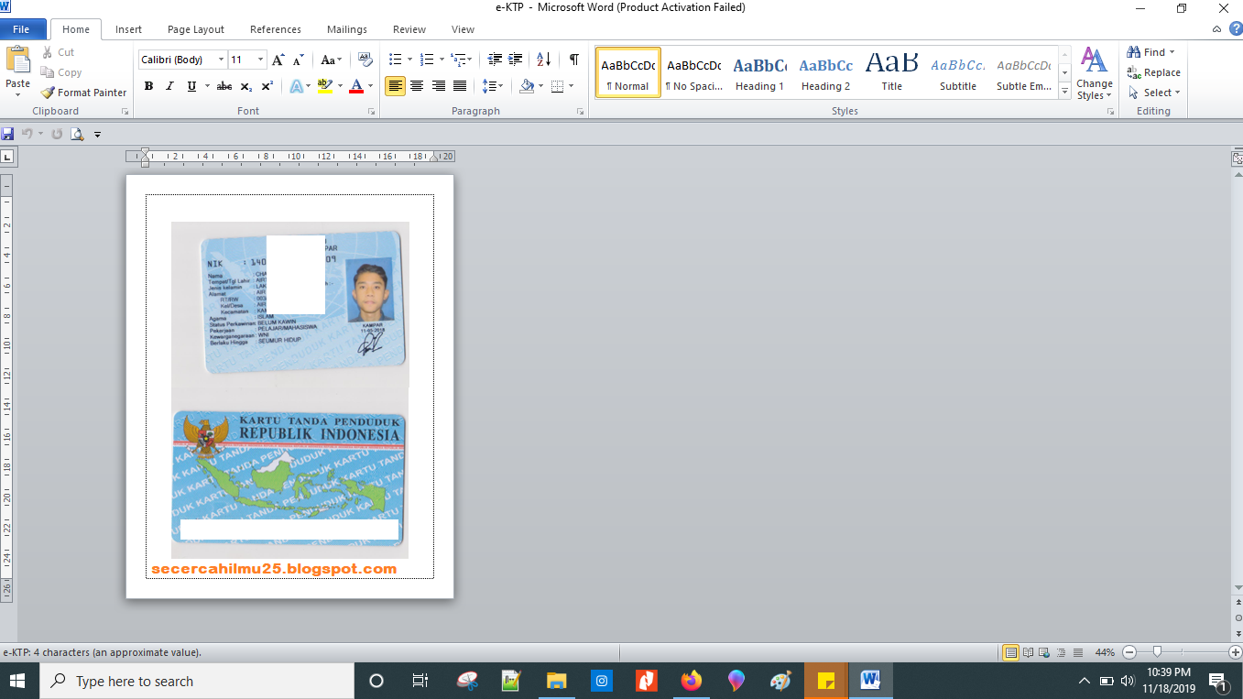1243x699 pixels.
Task: Click the Replace button
Action: pyautogui.click(x=1153, y=72)
